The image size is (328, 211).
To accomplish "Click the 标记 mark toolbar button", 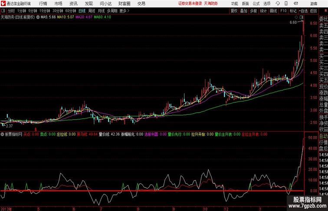I will click(293, 11).
